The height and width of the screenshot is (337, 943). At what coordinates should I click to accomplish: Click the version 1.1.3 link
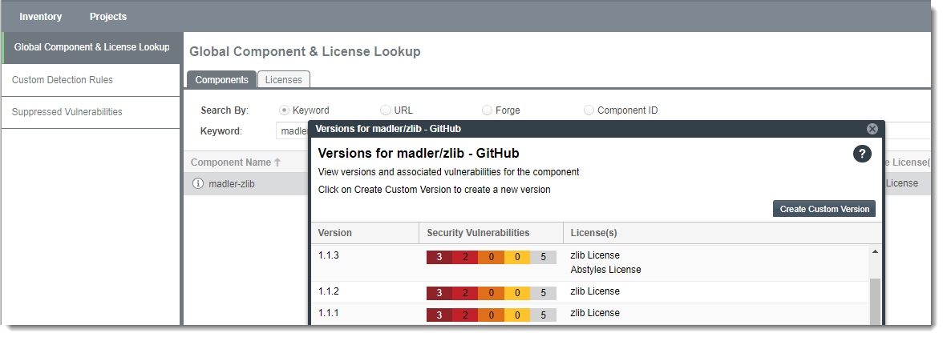tap(329, 255)
